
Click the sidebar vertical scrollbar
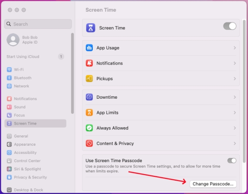click(x=72, y=73)
